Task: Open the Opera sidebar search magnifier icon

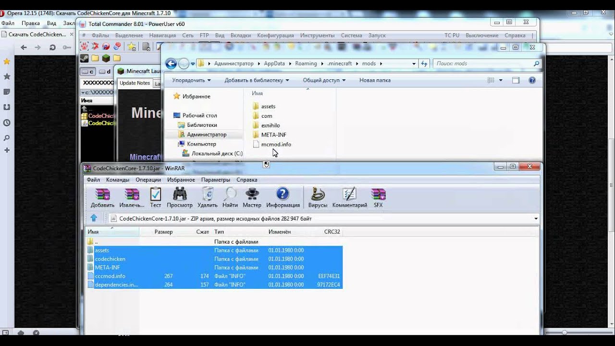Action: [x=7, y=138]
